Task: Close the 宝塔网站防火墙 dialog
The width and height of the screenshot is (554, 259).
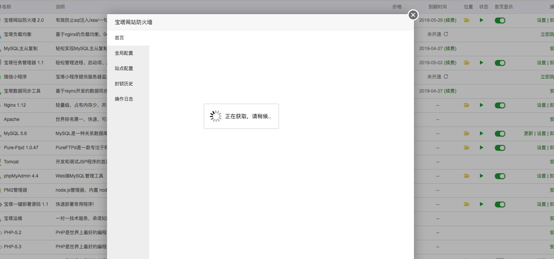Action: point(413,15)
